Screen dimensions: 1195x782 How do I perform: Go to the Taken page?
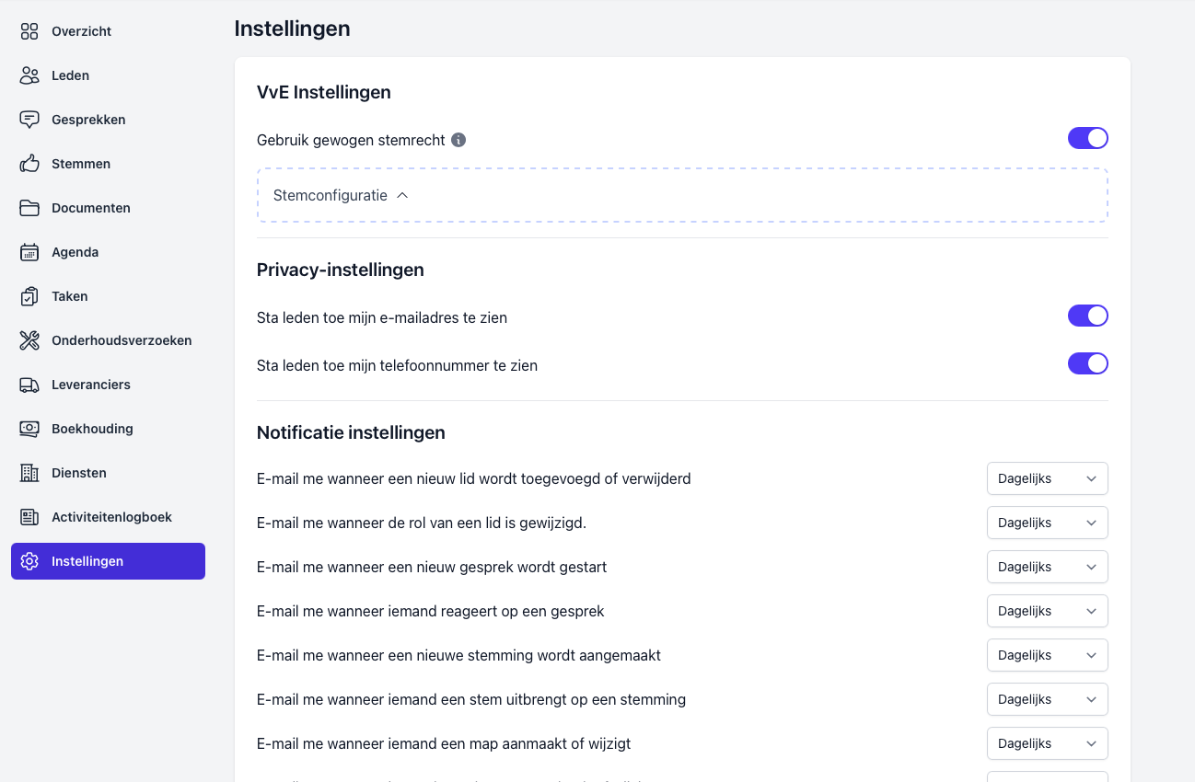pyautogui.click(x=69, y=296)
